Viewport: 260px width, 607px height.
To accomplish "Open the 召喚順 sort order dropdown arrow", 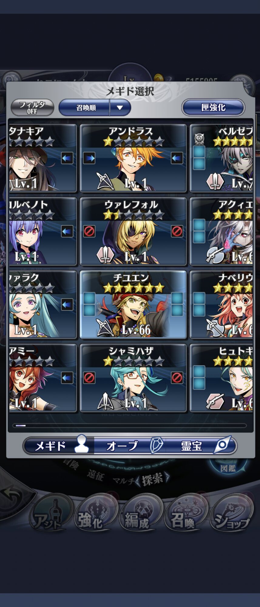I will click(x=120, y=107).
